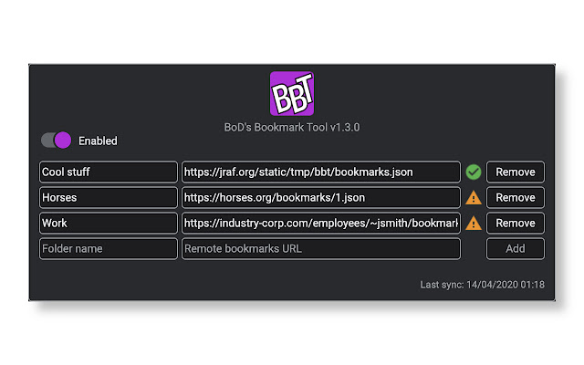Remove the Work bookmark entry
Viewport: 584px width, 365px height.
click(516, 223)
